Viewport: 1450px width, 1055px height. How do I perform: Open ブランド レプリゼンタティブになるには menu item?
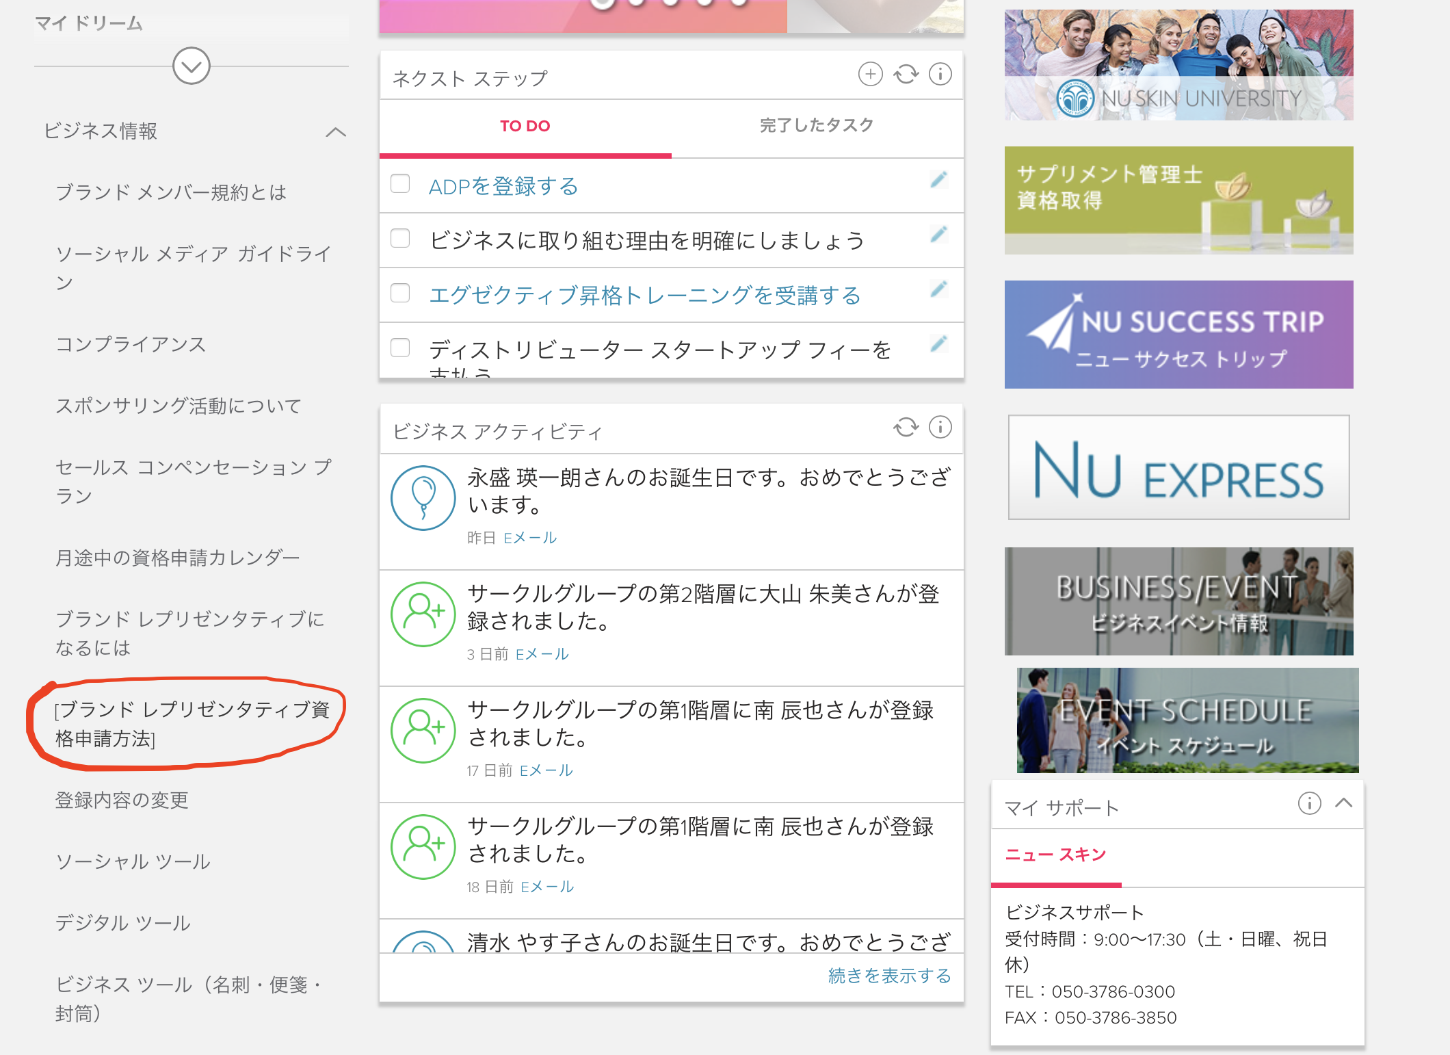tap(189, 634)
